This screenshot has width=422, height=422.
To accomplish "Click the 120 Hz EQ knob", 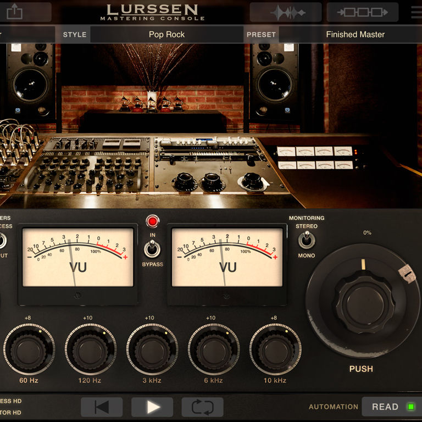I will click(91, 349).
